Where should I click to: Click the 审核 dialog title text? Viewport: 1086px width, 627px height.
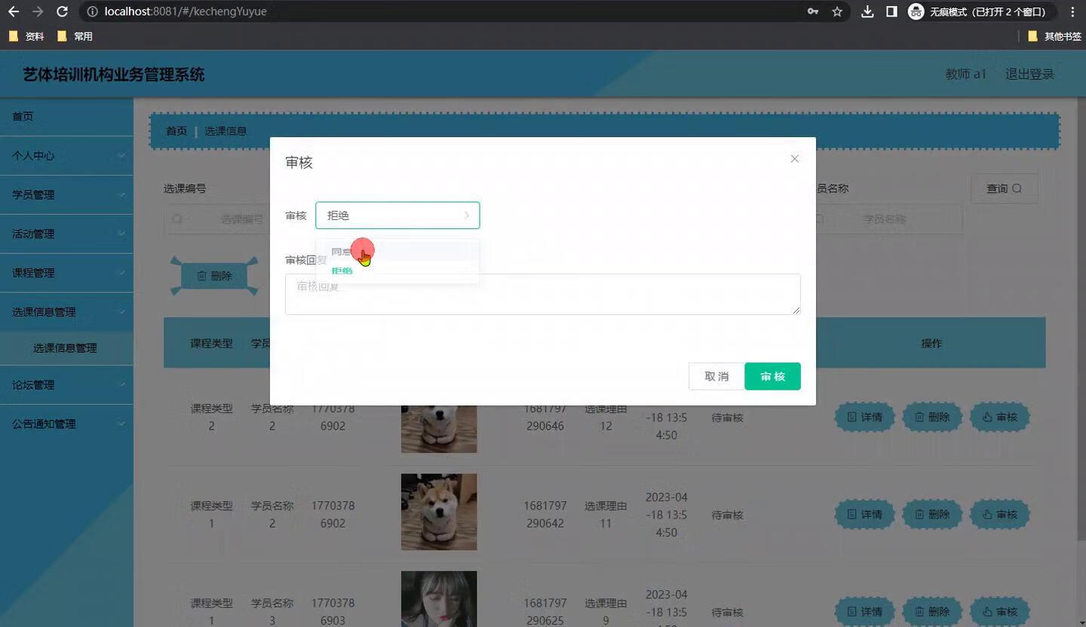coord(299,163)
